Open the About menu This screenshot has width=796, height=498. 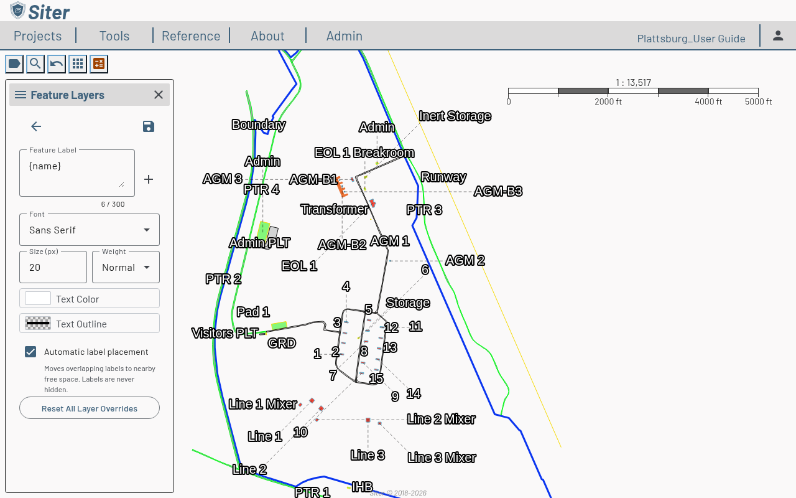(x=267, y=36)
